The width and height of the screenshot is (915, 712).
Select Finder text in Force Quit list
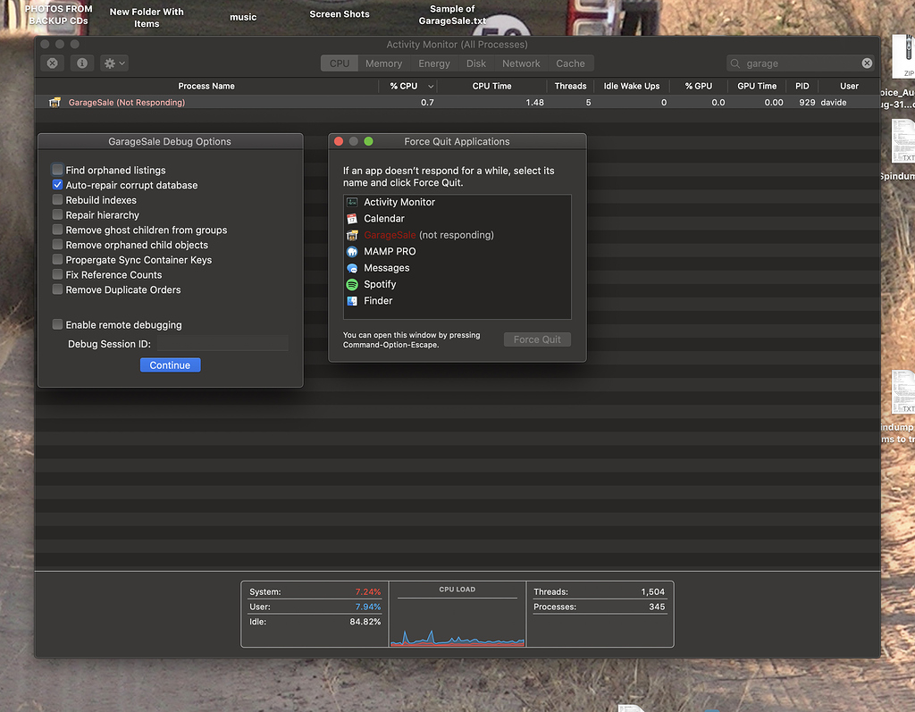point(378,300)
